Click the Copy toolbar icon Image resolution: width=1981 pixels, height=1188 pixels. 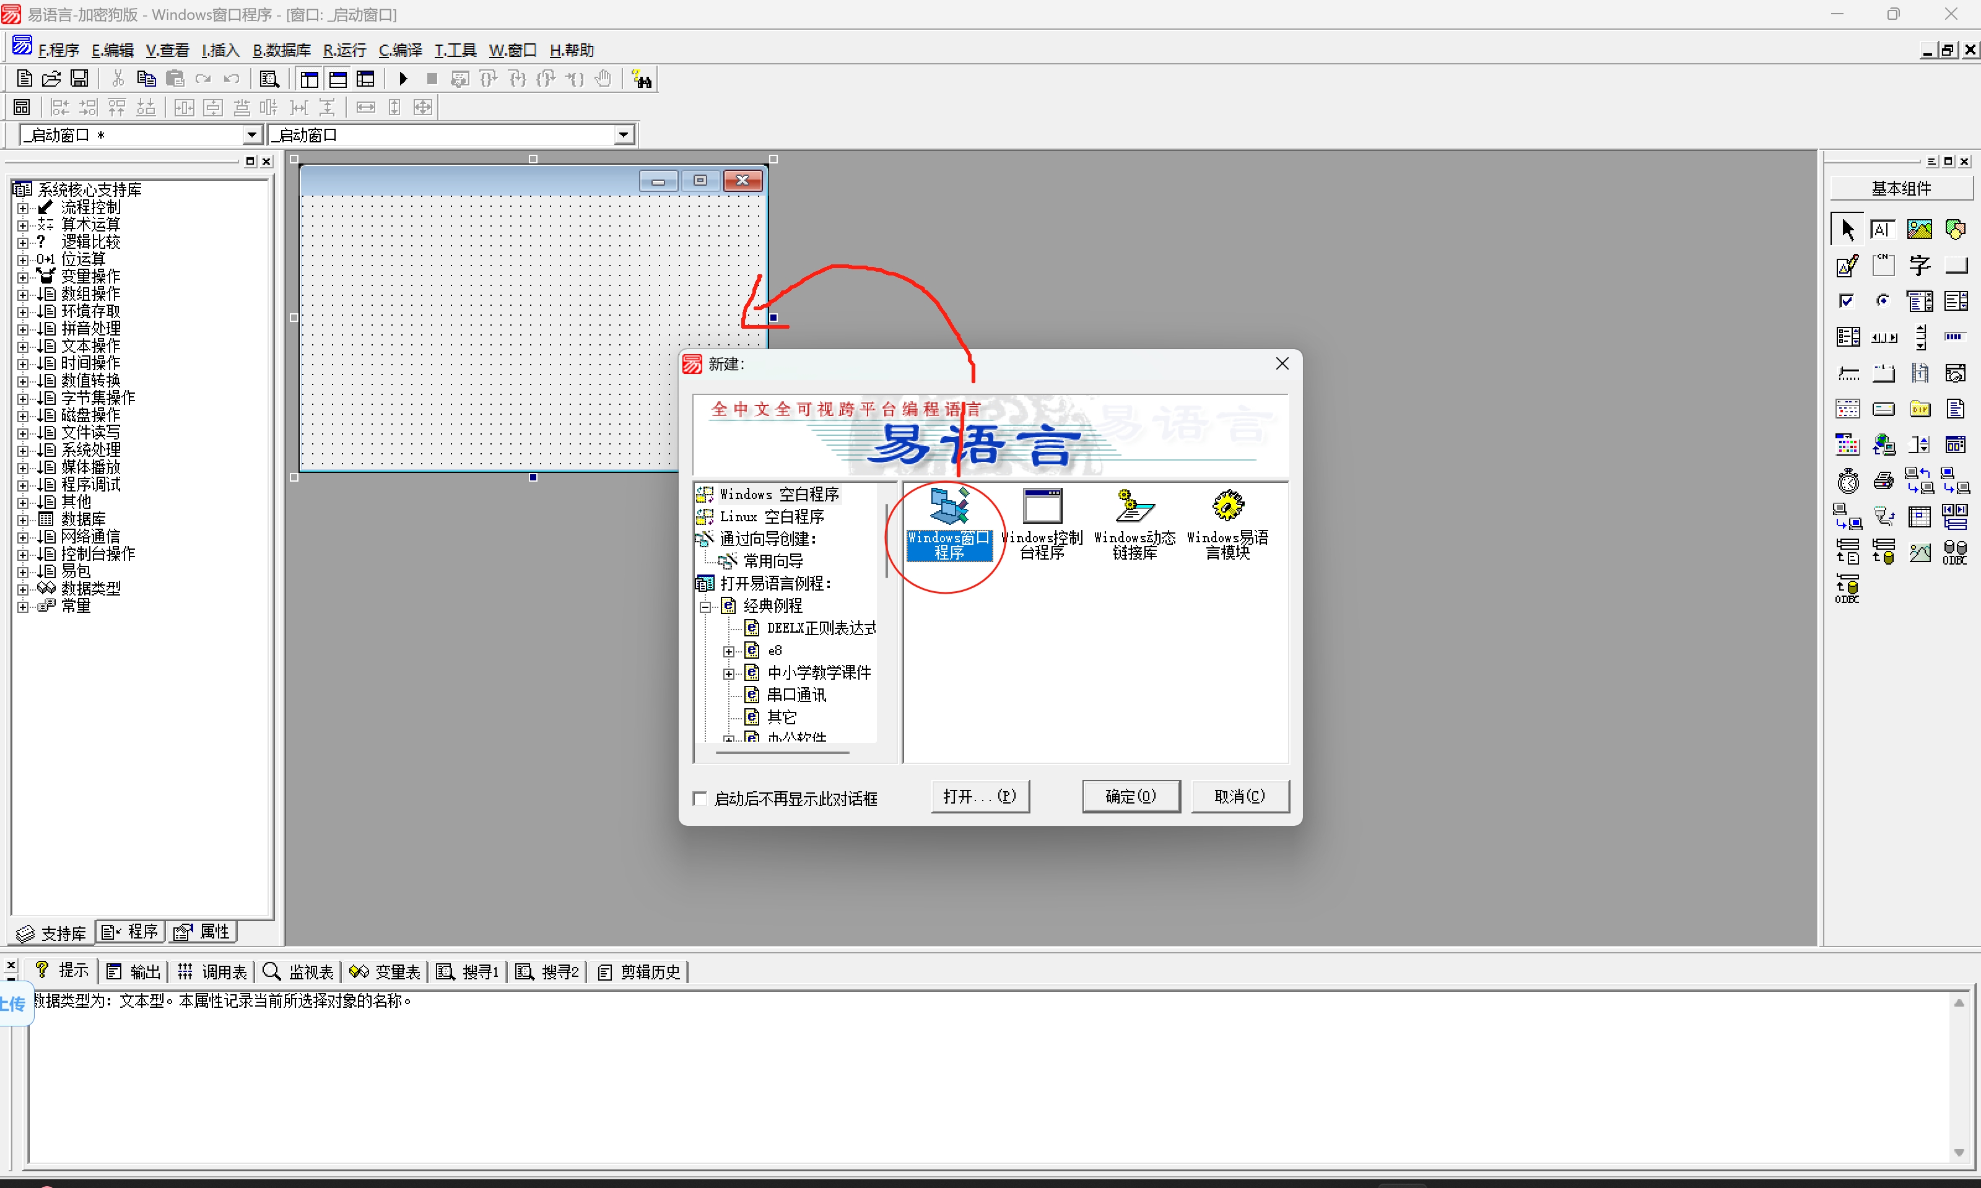coord(147,79)
